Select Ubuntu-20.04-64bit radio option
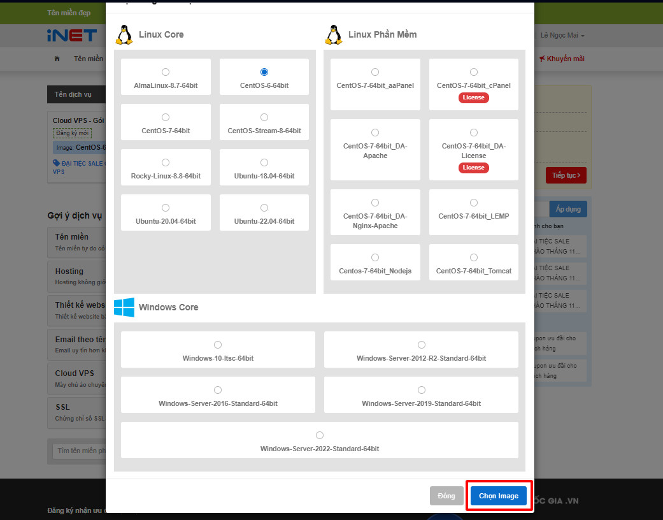The image size is (663, 520). click(x=166, y=208)
